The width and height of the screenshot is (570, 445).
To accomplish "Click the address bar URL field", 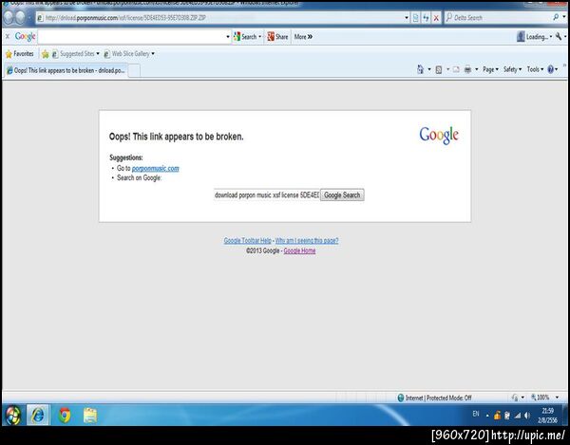I will point(220,17).
